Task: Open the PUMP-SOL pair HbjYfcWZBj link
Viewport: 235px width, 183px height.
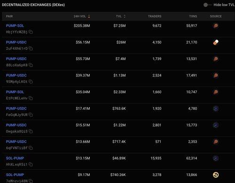Action: pyautogui.click(x=15, y=26)
